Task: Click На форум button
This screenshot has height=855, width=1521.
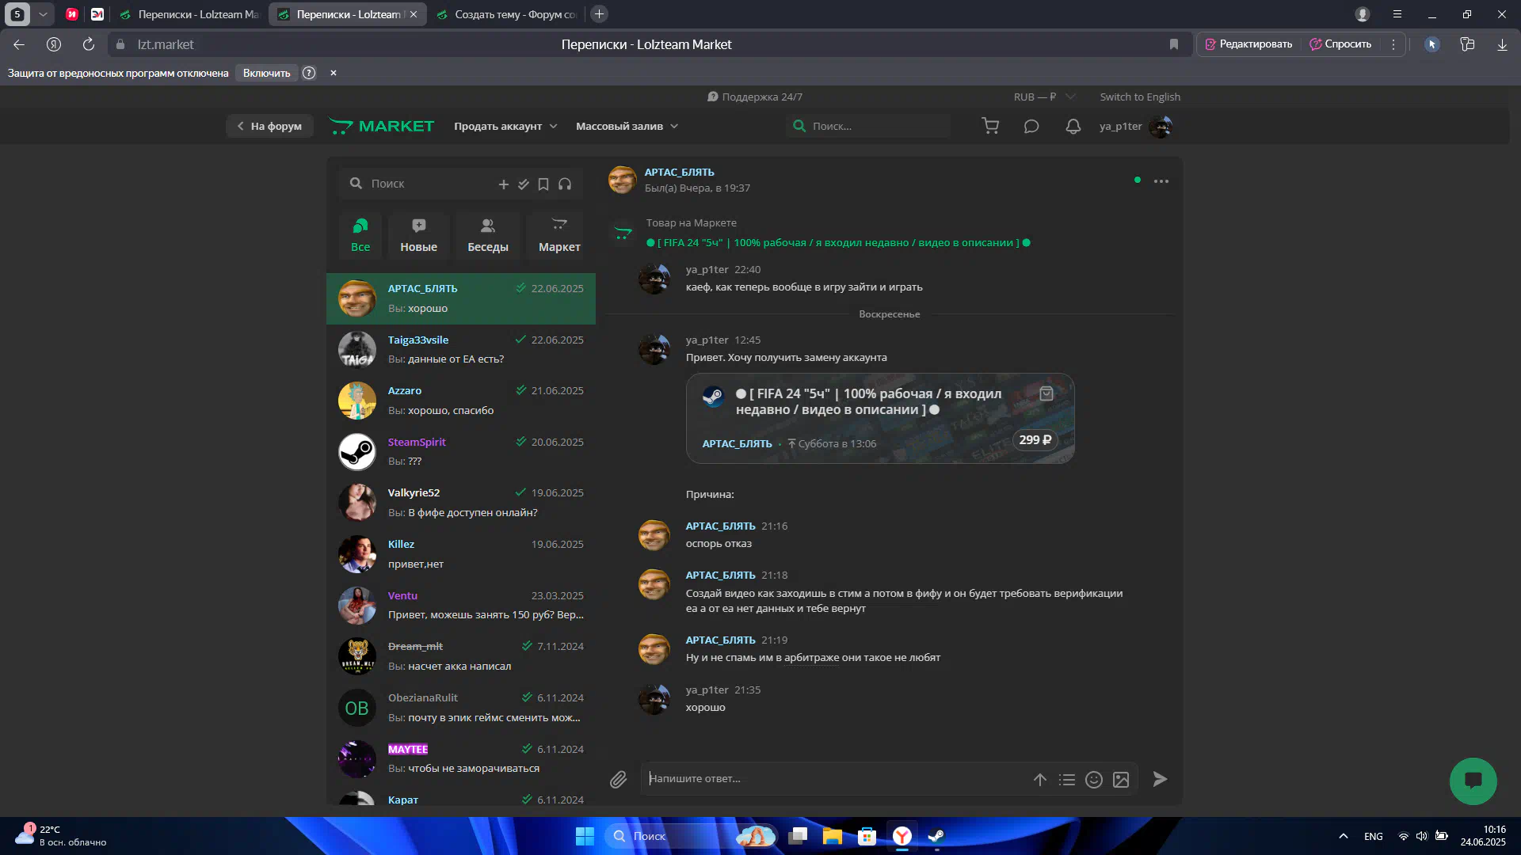Action: pos(269,126)
